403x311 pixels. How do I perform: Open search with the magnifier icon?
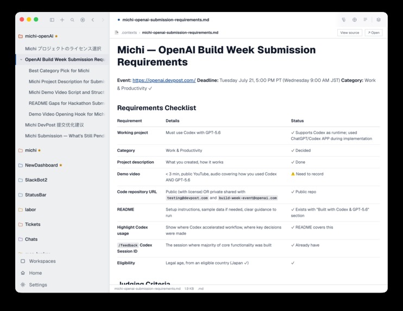click(72, 20)
